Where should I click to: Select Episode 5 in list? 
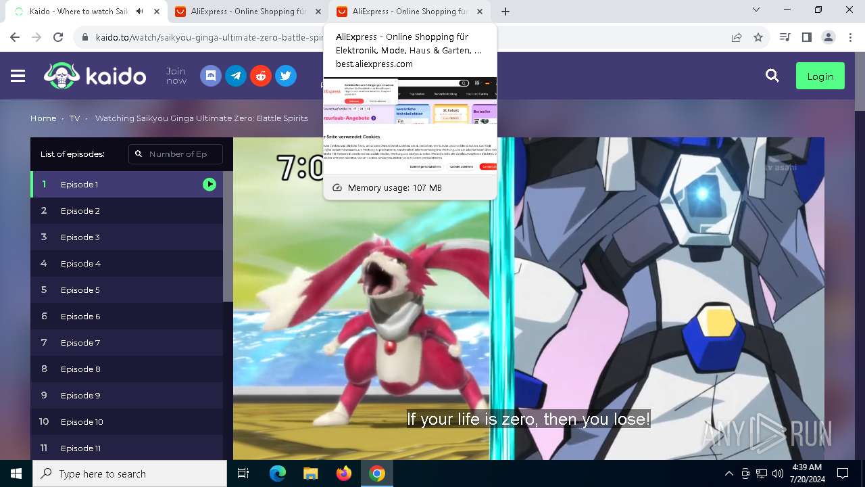(126, 289)
